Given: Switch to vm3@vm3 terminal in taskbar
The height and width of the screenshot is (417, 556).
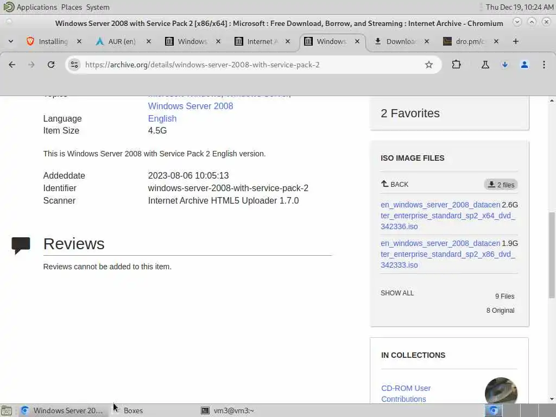Looking at the screenshot, I should coord(228,410).
